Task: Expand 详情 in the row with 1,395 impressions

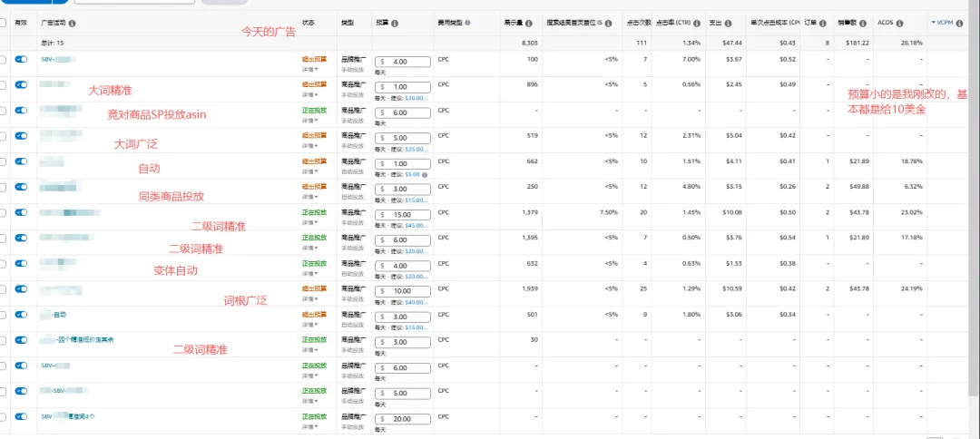Action: [310, 248]
